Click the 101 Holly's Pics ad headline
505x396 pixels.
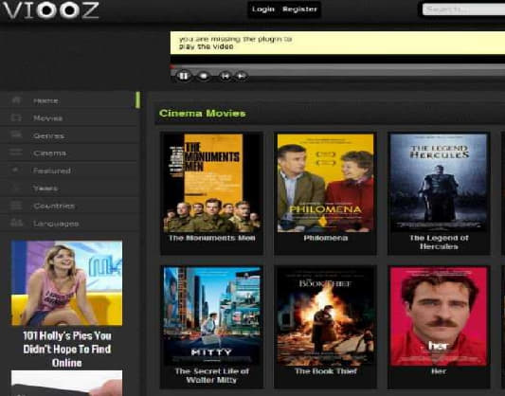[67, 350]
